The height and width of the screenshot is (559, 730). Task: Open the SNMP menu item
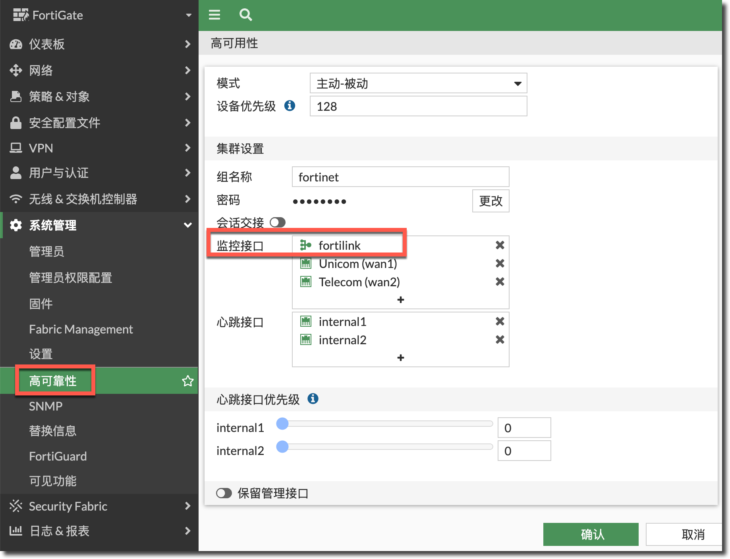pos(46,406)
